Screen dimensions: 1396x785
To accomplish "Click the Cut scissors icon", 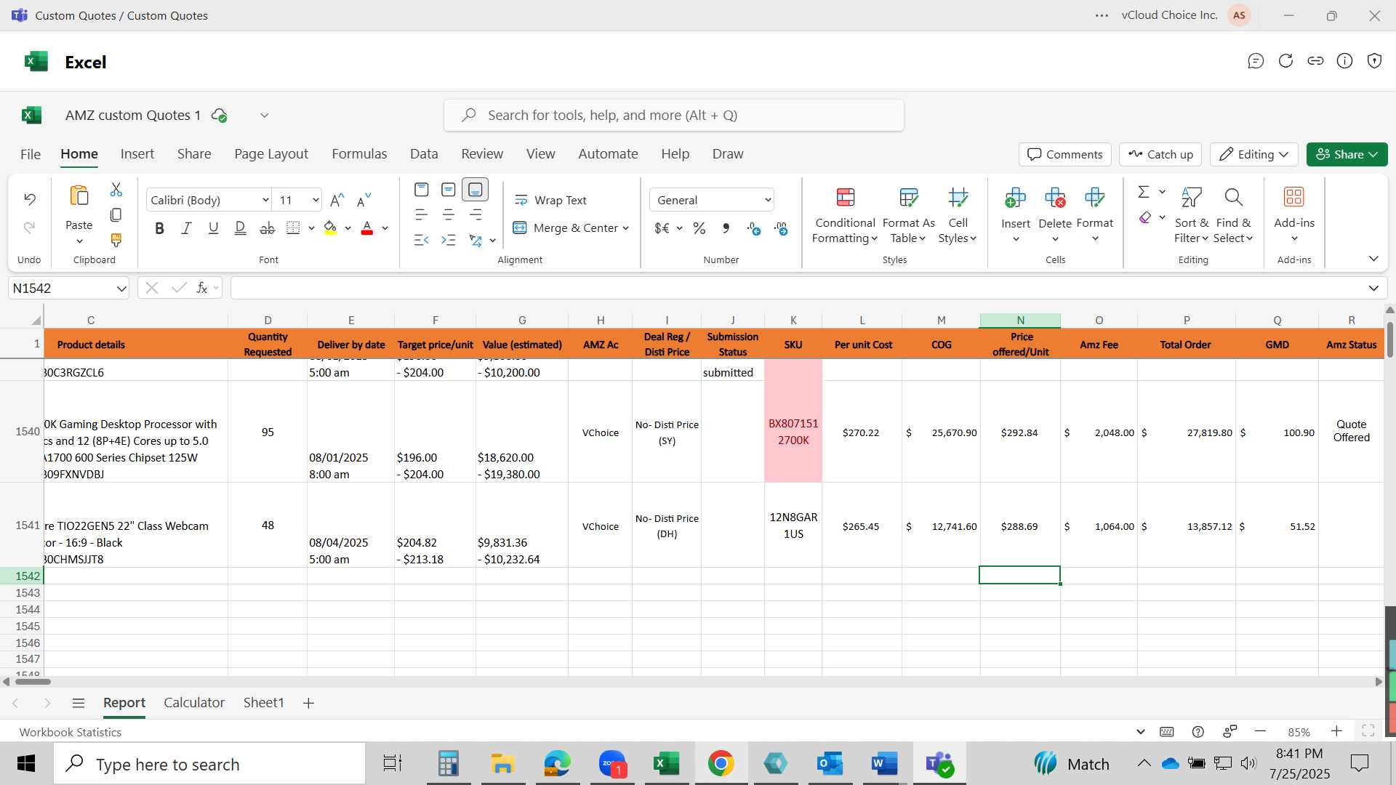I will pos(116,190).
